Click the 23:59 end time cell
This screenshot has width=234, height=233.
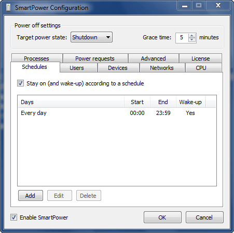[x=163, y=113]
